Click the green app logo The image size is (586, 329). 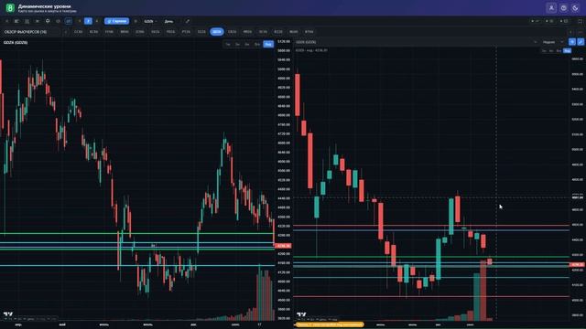coord(10,8)
